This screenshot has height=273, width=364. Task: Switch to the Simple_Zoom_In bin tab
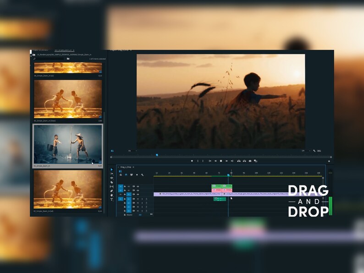pos(63,50)
